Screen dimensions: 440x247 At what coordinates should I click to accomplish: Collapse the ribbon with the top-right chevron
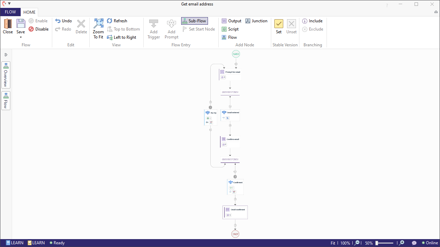[436, 12]
